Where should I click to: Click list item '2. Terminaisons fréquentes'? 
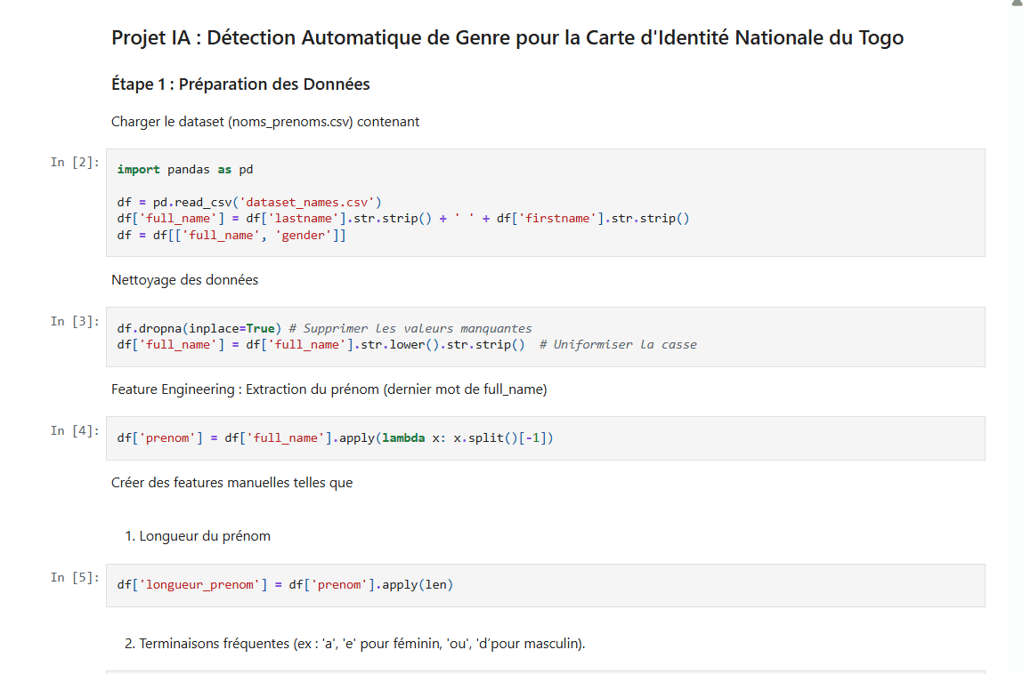[x=355, y=644]
